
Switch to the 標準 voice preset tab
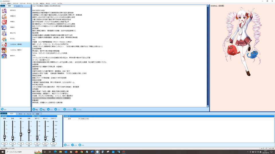tap(9, 6)
